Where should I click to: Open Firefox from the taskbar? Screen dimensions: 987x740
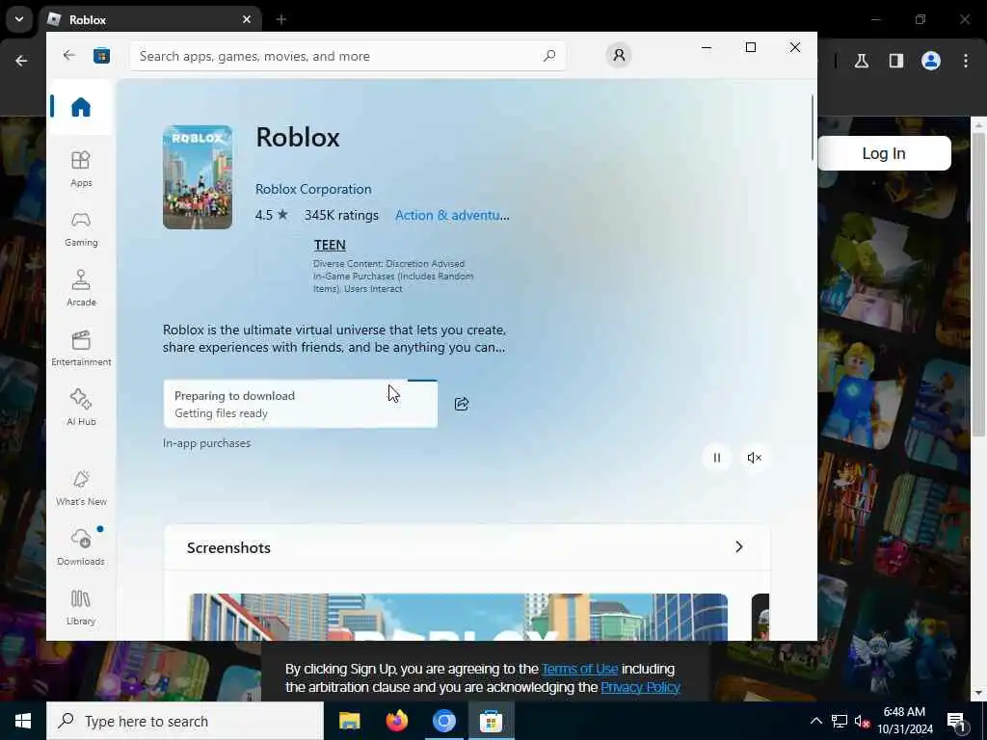pyautogui.click(x=396, y=721)
